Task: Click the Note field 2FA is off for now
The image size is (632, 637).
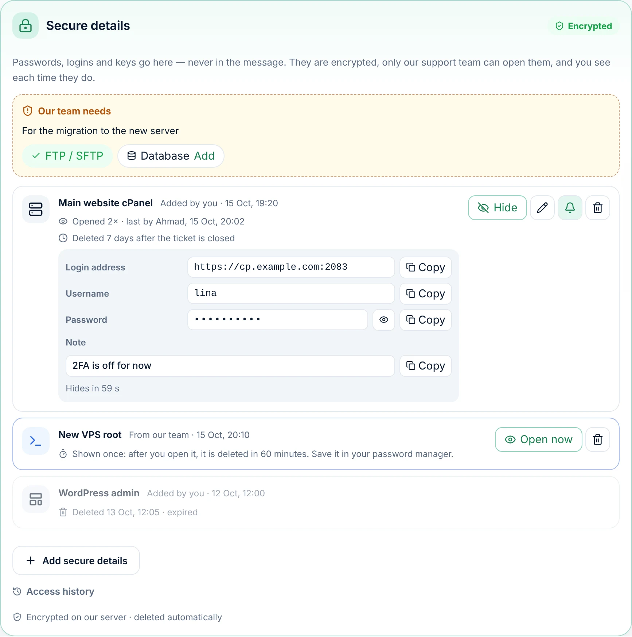Action: pyautogui.click(x=230, y=366)
